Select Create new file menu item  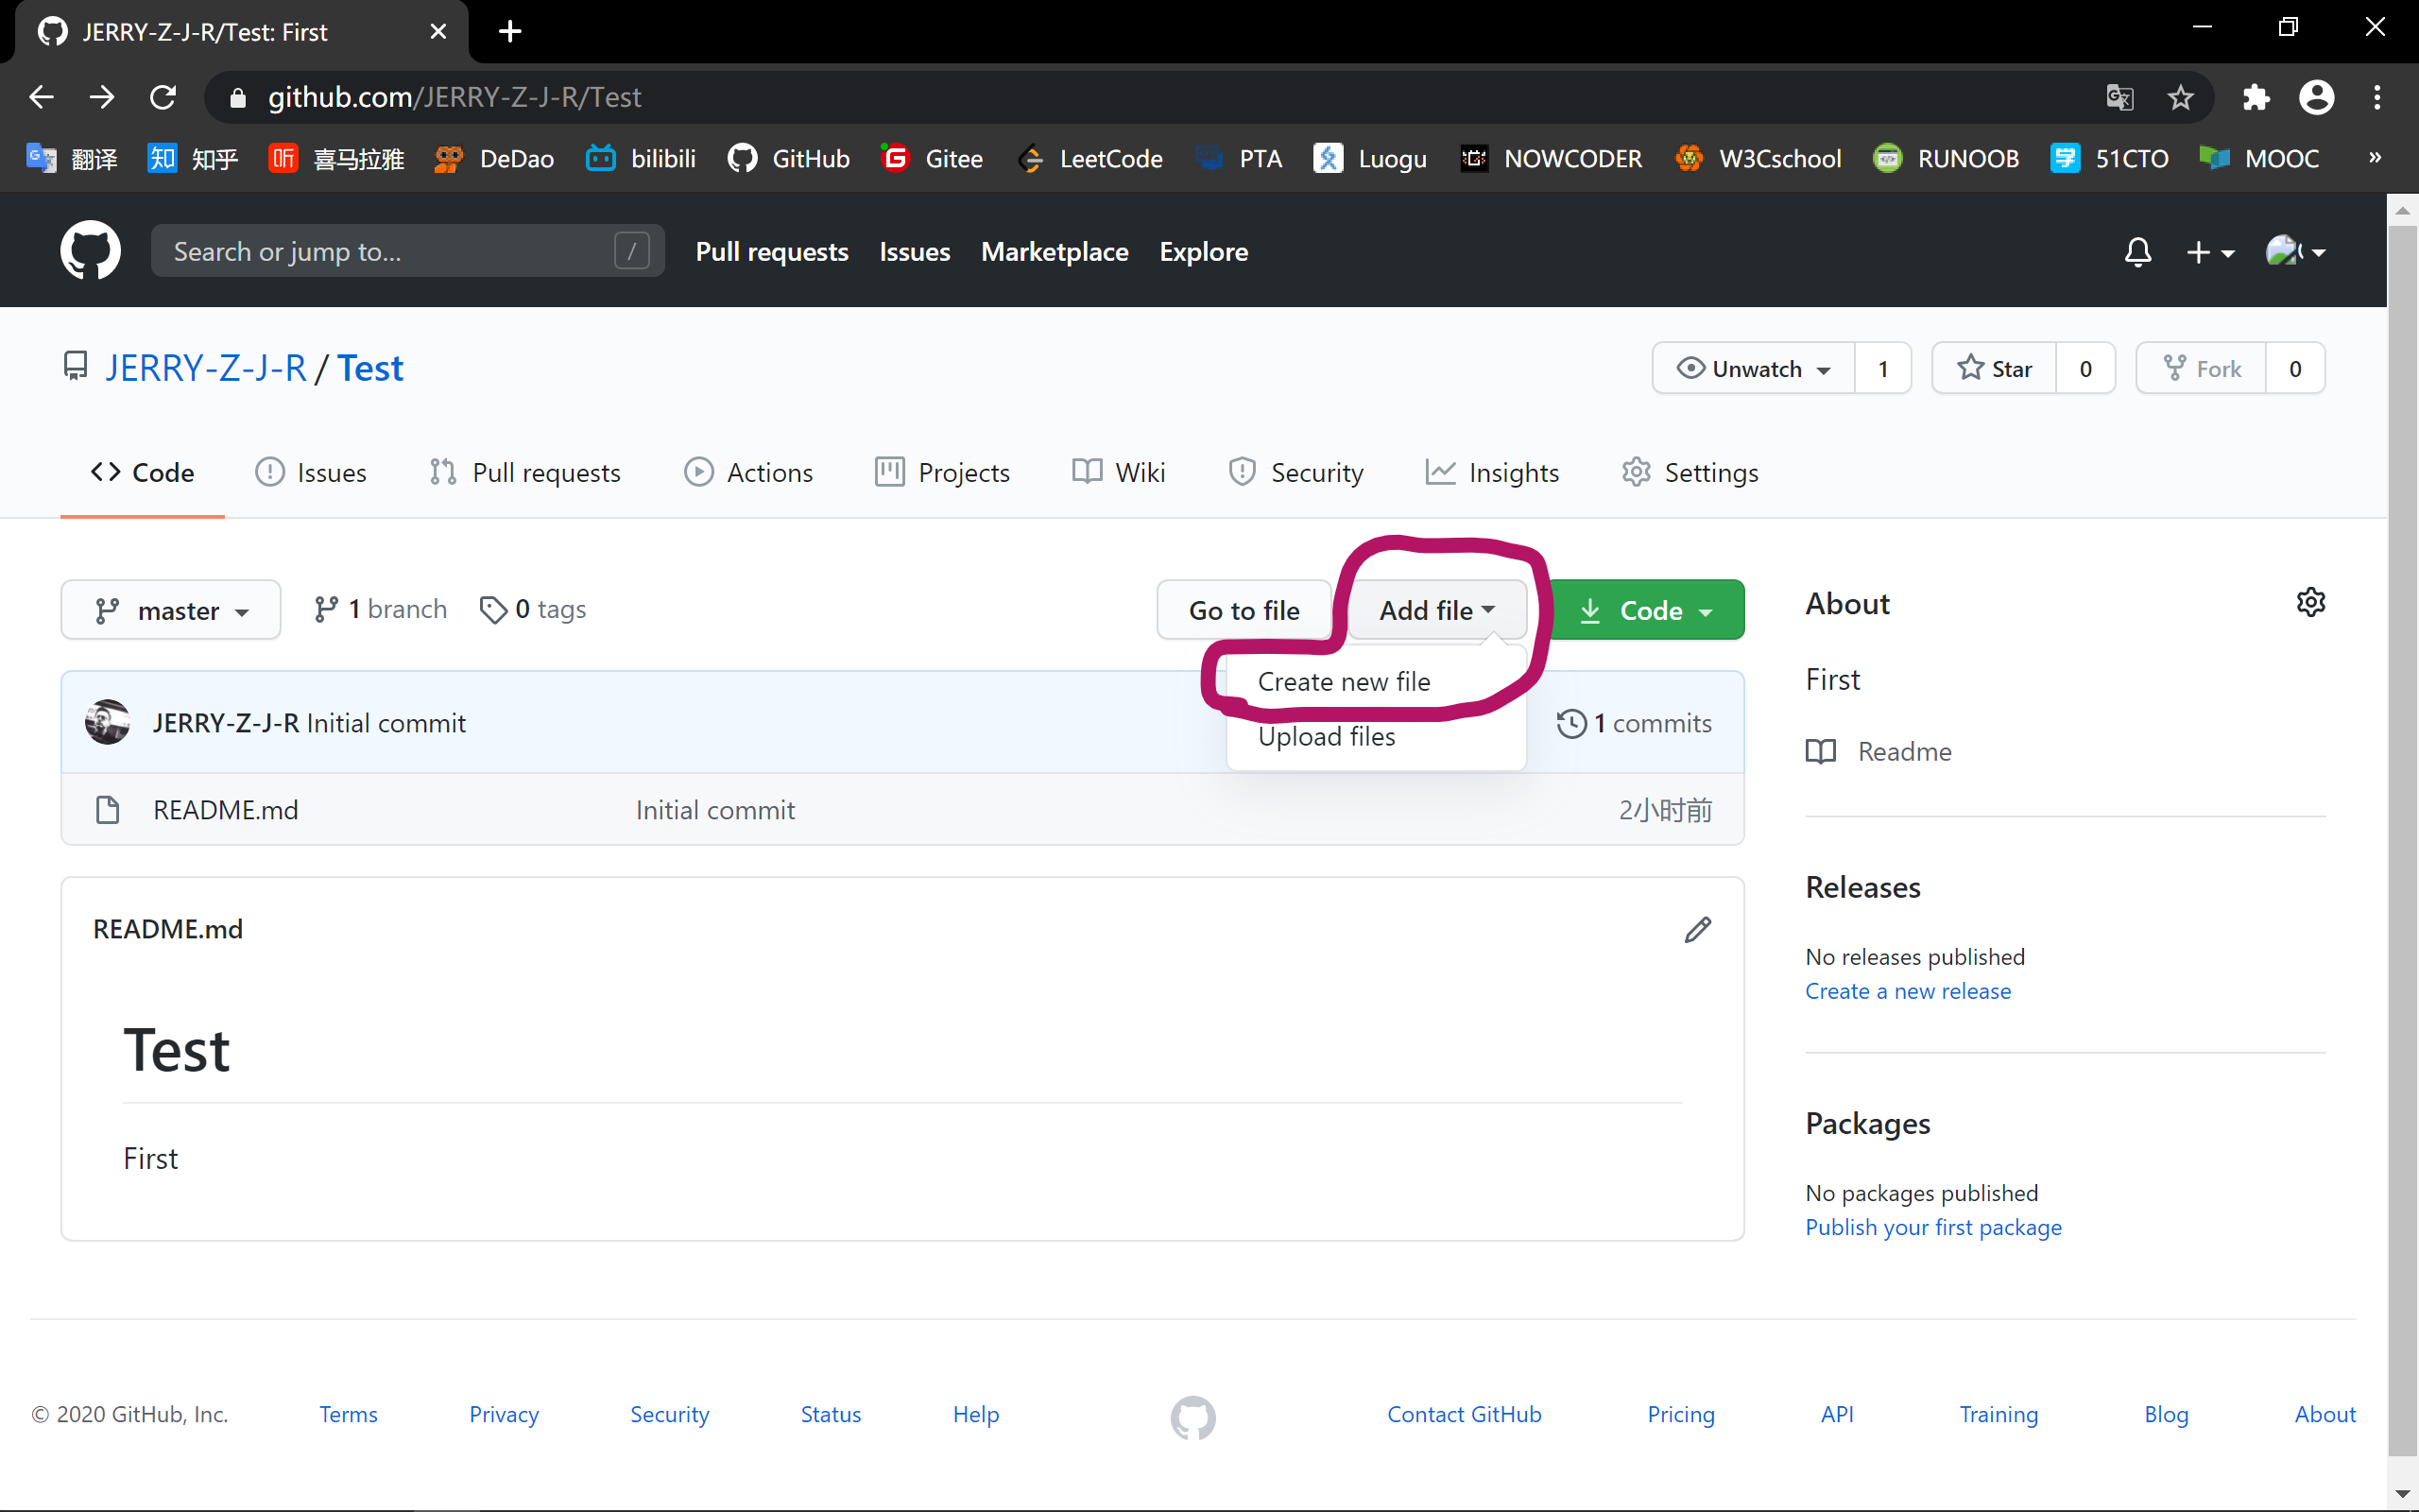pyautogui.click(x=1344, y=682)
